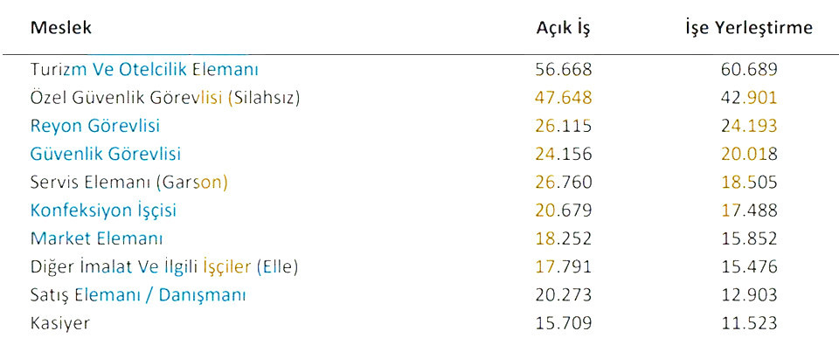Select Servis Elemanı (Garson) label
This screenshot has height=345, width=839.
(x=129, y=183)
